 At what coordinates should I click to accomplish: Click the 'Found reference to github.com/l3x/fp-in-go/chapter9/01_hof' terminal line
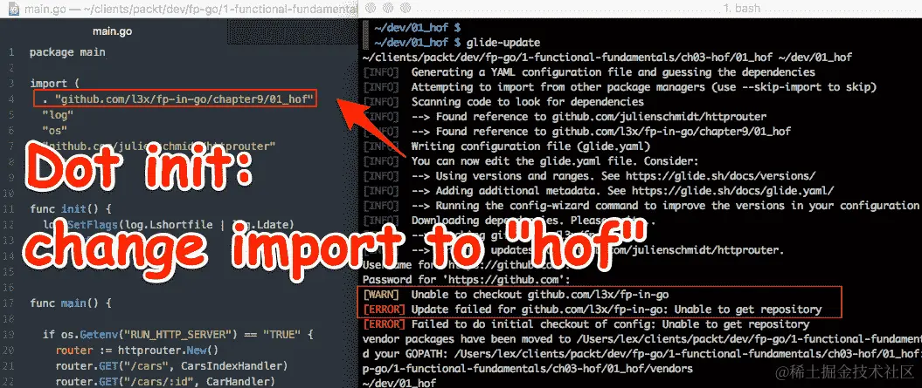tap(577, 132)
